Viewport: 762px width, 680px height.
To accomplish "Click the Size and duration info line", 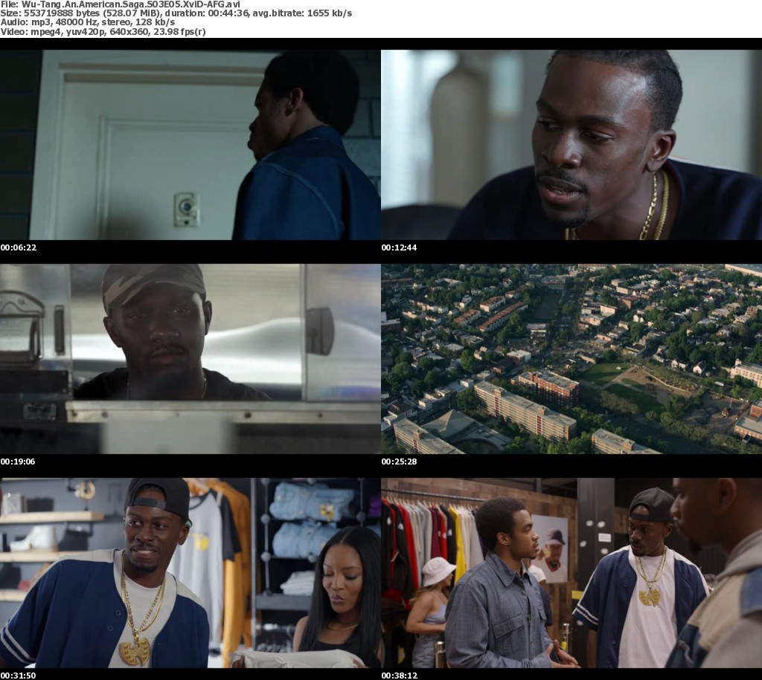I will (176, 14).
